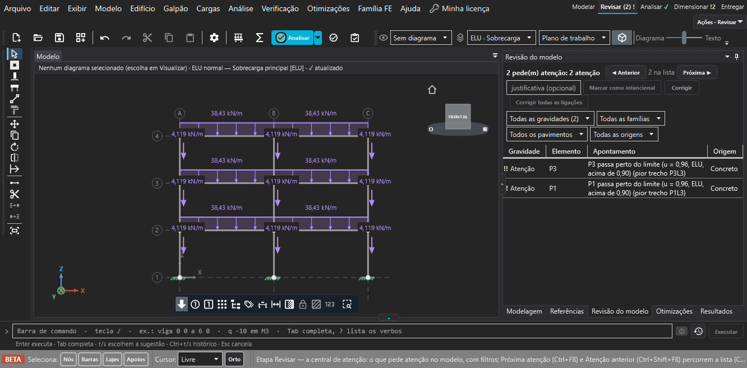Screen dimensions: 747x368
Task: Select the scissors split tool in left toolbar
Action: (x=15, y=194)
